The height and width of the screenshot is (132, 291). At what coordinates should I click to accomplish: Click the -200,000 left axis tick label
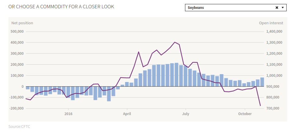pyautogui.click(x=16, y=108)
